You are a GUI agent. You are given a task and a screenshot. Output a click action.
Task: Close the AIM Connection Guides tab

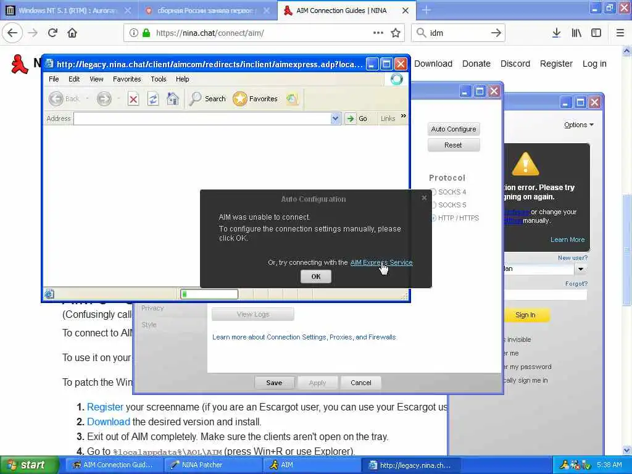tap(405, 10)
